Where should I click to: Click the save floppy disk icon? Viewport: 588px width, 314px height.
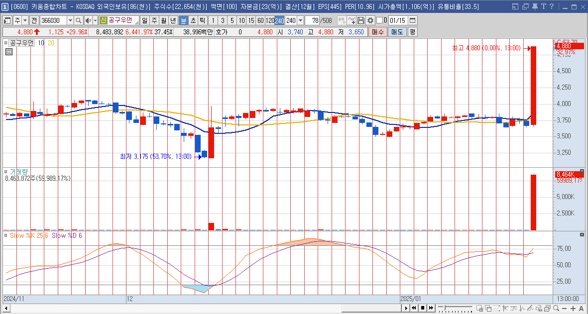pos(361,20)
